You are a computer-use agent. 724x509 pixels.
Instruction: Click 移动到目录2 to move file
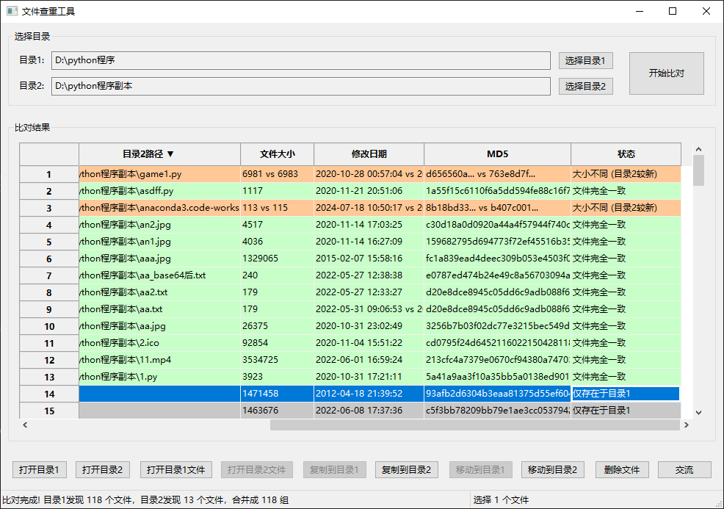pos(552,469)
